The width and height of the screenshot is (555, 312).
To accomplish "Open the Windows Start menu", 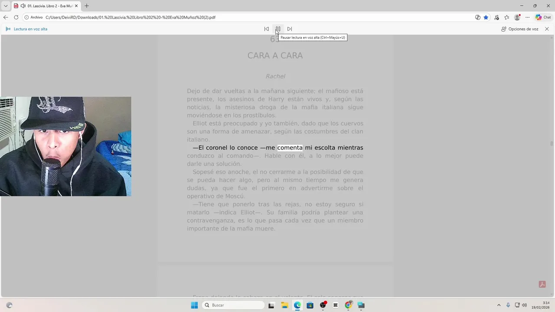I will [x=194, y=305].
